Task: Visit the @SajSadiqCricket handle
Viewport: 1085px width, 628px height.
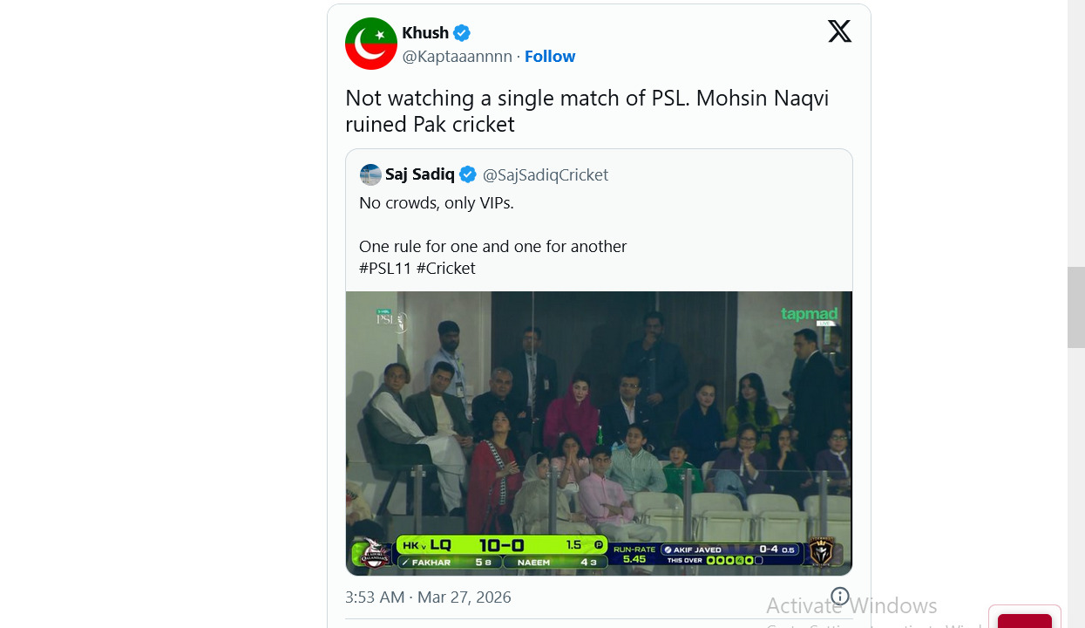Action: [x=546, y=174]
